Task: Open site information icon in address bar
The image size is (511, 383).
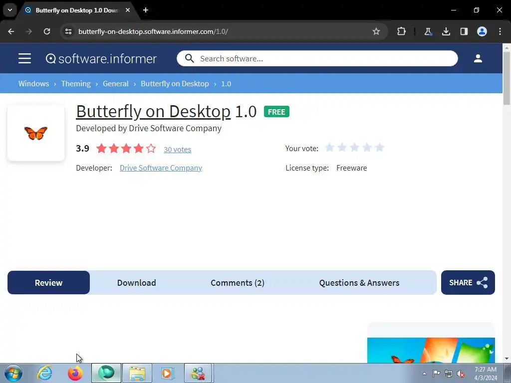Action: pyautogui.click(x=68, y=31)
